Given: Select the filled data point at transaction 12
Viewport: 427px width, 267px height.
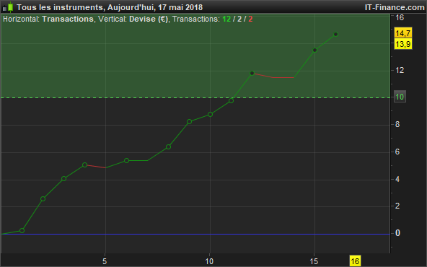Looking at the screenshot, I should click(x=252, y=74).
